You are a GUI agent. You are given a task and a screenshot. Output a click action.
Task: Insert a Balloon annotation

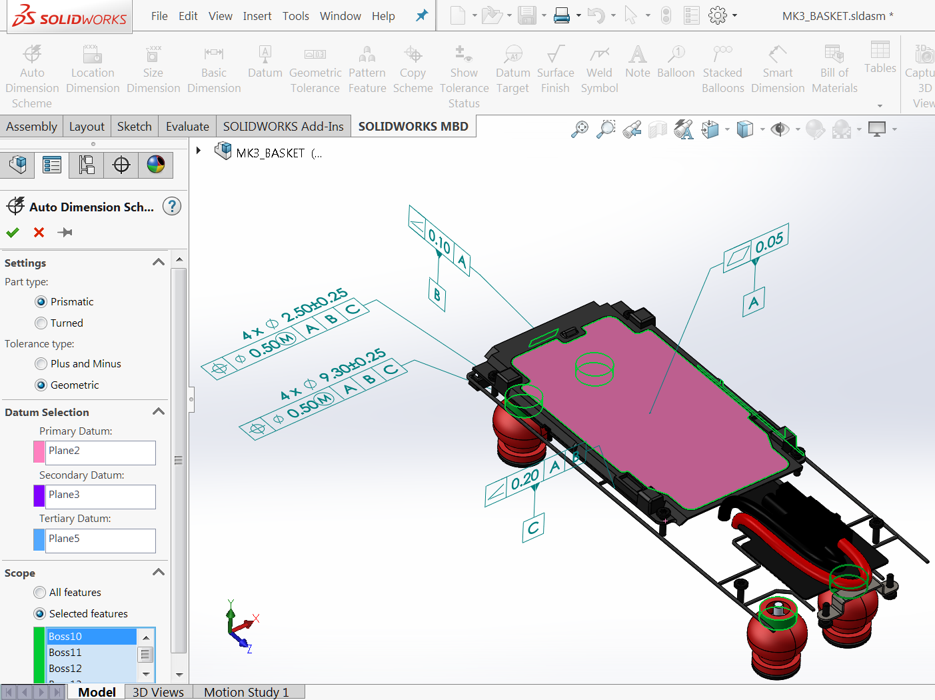[x=676, y=61]
